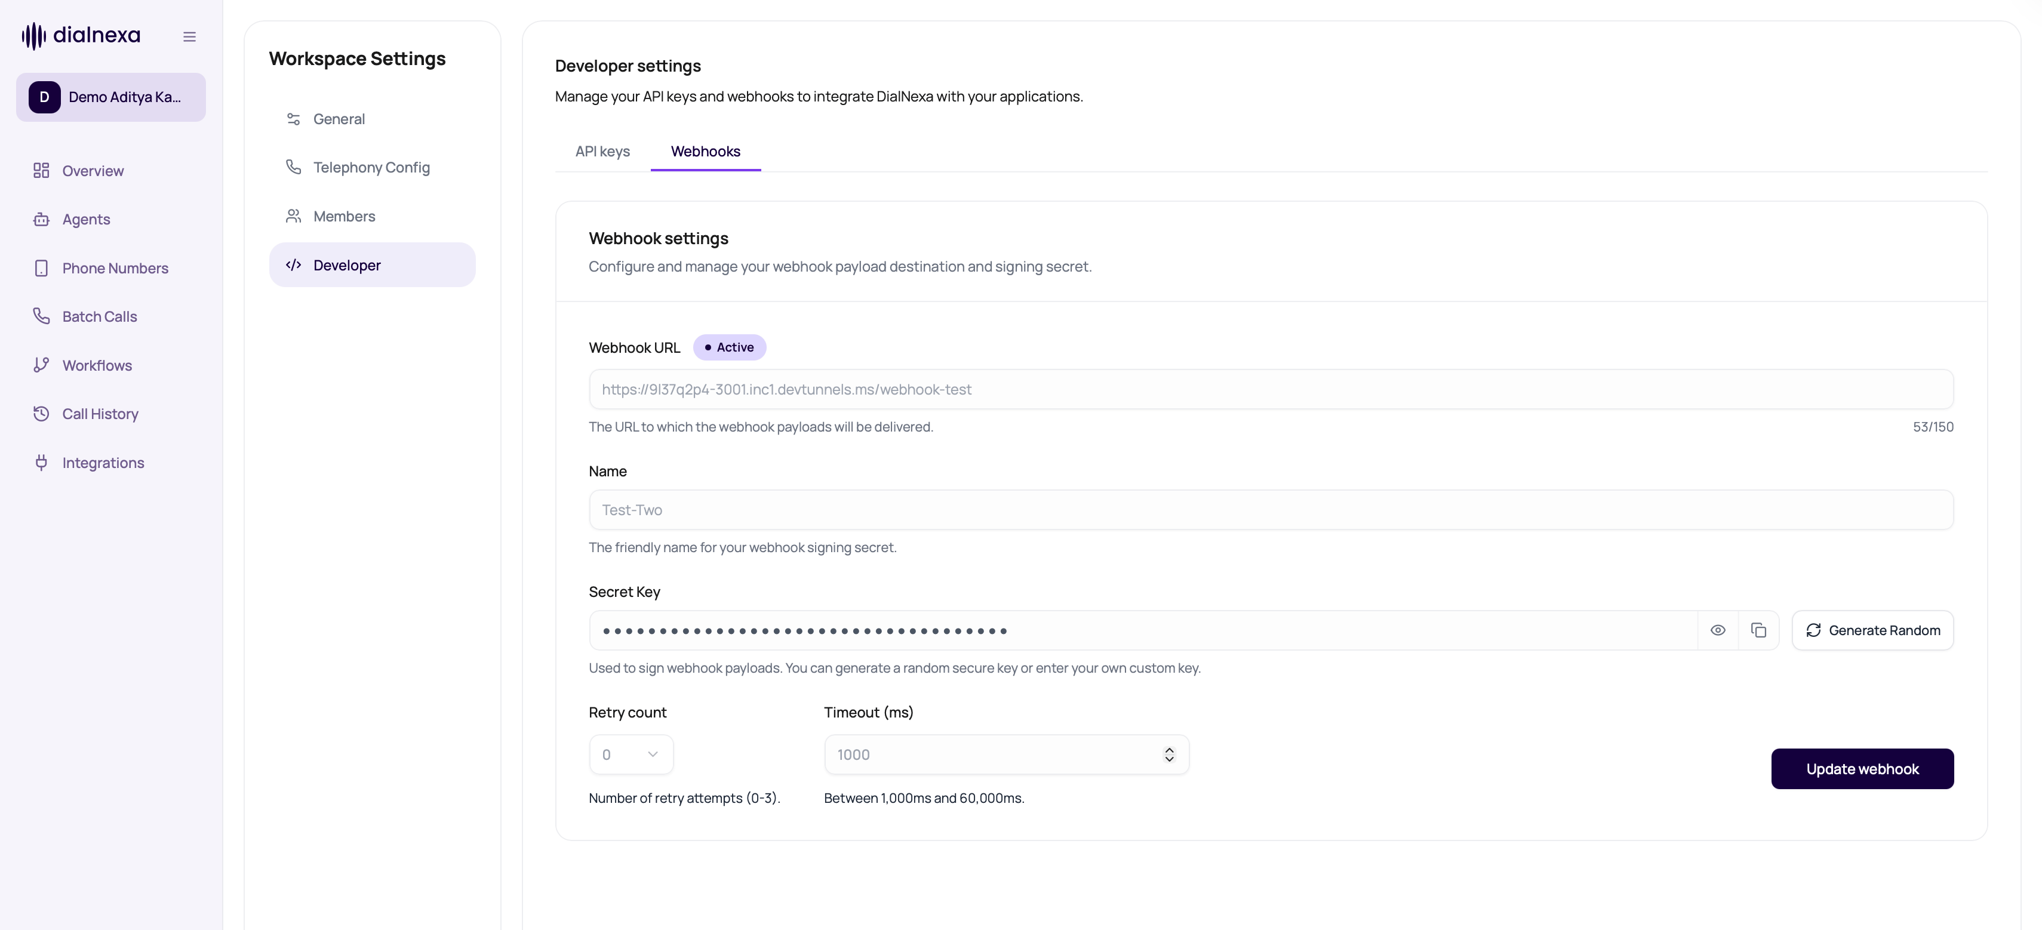Open the Retry count dropdown
Viewport: 2042px width, 930px height.
click(x=631, y=754)
